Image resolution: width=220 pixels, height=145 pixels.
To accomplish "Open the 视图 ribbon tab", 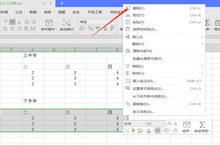I will pos(62,12).
